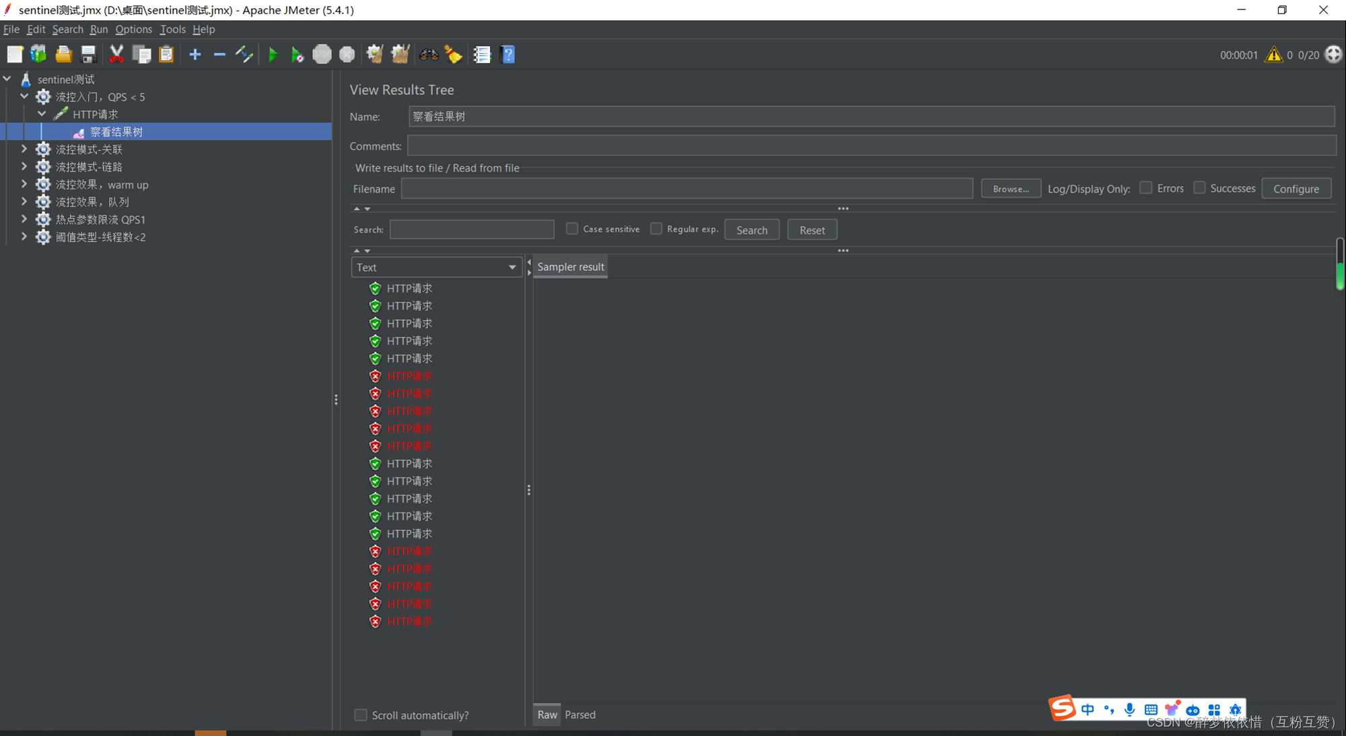This screenshot has width=1346, height=736.
Task: Click the Toggle (pencil arrows) toolbar icon
Action: point(244,55)
